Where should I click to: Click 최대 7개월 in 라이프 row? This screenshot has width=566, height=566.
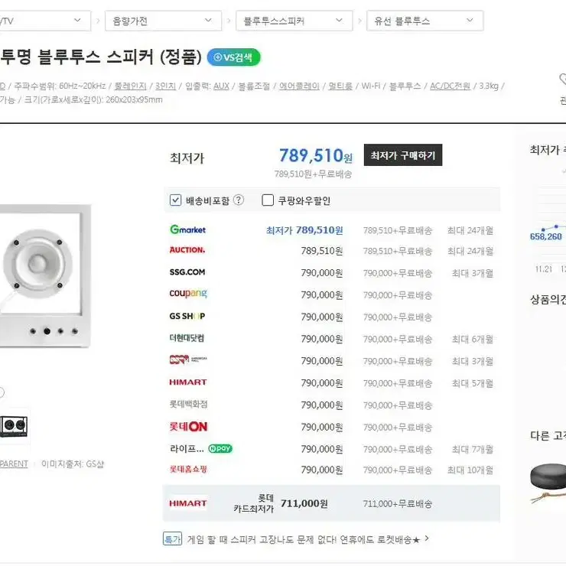(x=473, y=450)
